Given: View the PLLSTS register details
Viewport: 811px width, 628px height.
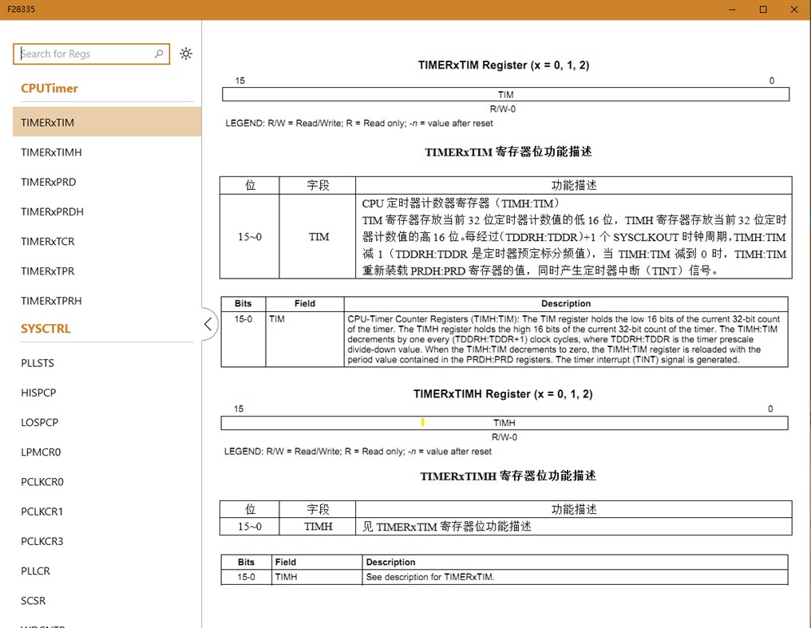Looking at the screenshot, I should [38, 363].
